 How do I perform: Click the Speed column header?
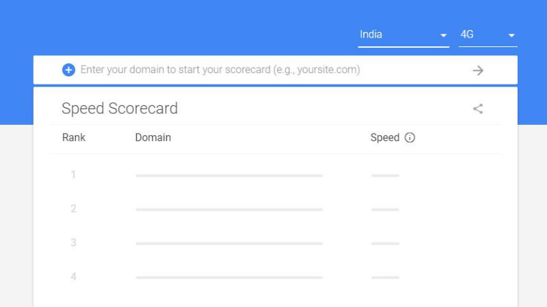(385, 138)
